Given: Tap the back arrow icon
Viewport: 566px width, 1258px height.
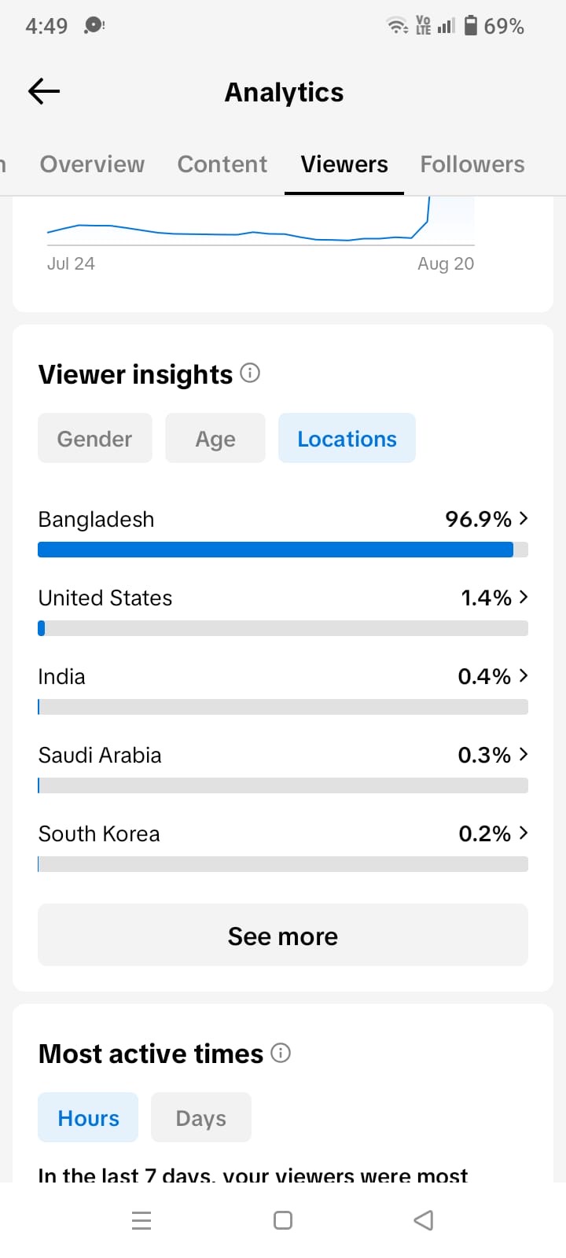Looking at the screenshot, I should pyautogui.click(x=44, y=92).
